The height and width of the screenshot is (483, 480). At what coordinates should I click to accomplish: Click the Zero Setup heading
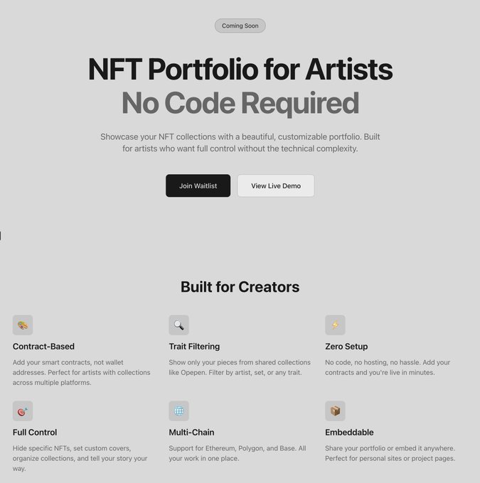coord(346,347)
